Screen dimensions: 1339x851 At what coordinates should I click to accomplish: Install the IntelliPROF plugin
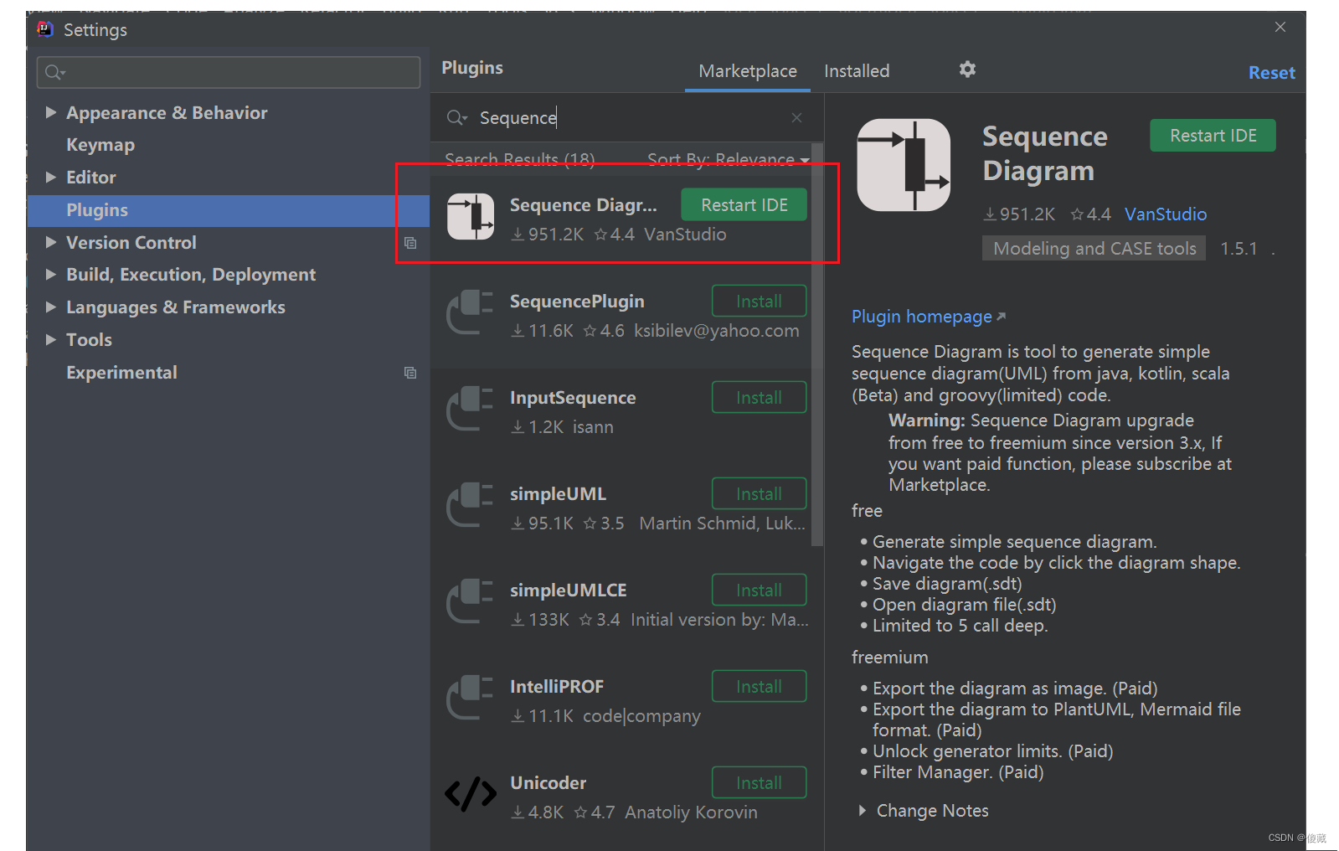click(x=759, y=687)
